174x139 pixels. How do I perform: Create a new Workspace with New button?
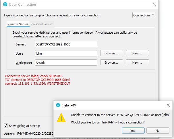pyautogui.click(x=137, y=62)
